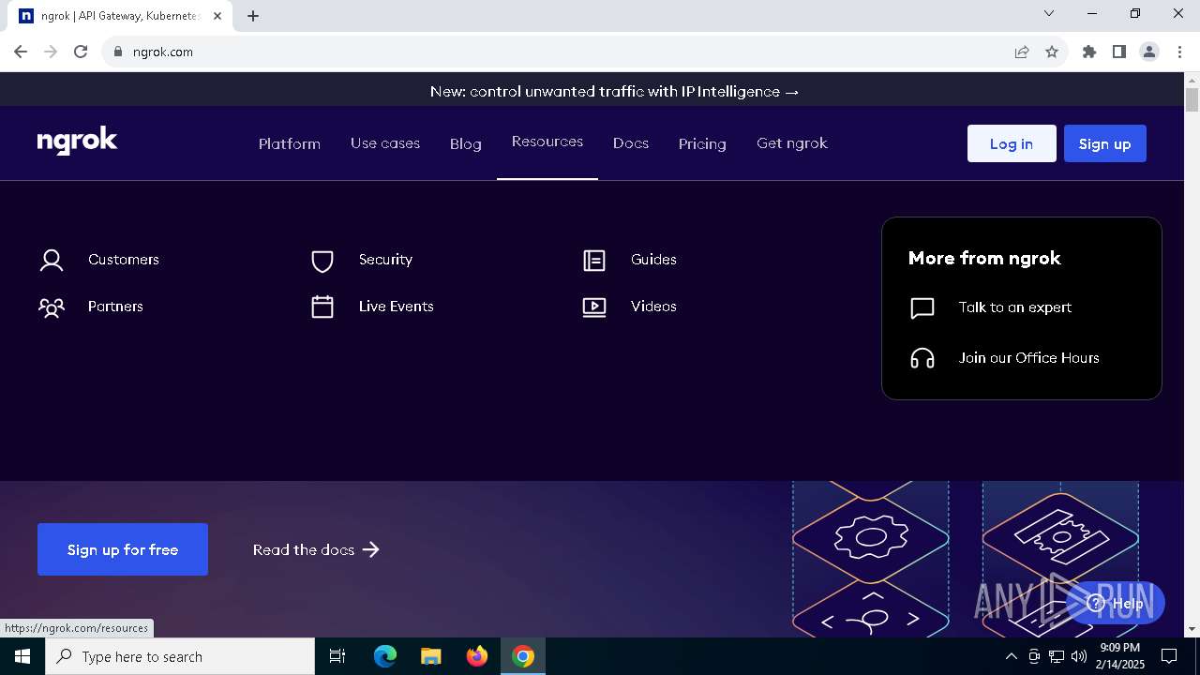
Task: Open the Resources menu
Action: coord(547,142)
